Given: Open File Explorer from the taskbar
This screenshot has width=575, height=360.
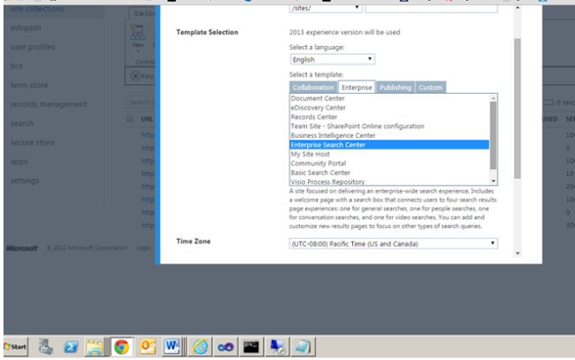Looking at the screenshot, I should pyautogui.click(x=95, y=347).
